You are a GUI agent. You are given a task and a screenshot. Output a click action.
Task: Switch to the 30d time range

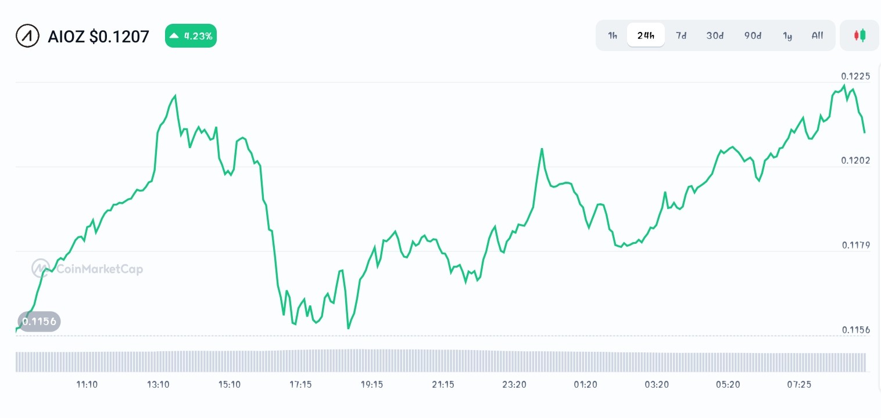pos(715,35)
